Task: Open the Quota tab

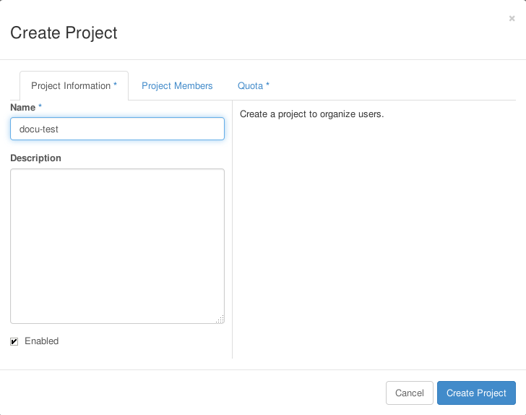Action: point(254,86)
